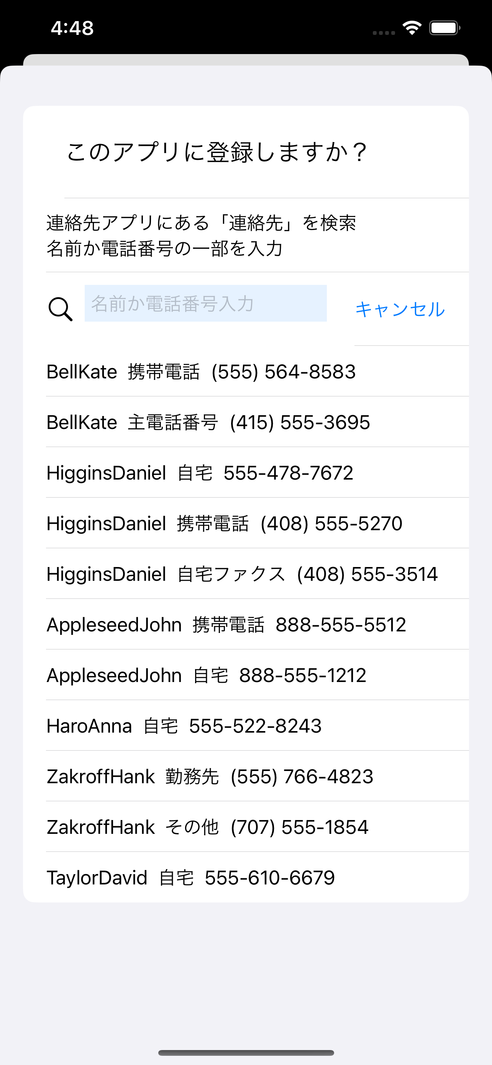Screen dimensions: 492x1065
Task: Choose ZakroffHank 勤務先 (555) 766-4823
Action: tap(210, 776)
